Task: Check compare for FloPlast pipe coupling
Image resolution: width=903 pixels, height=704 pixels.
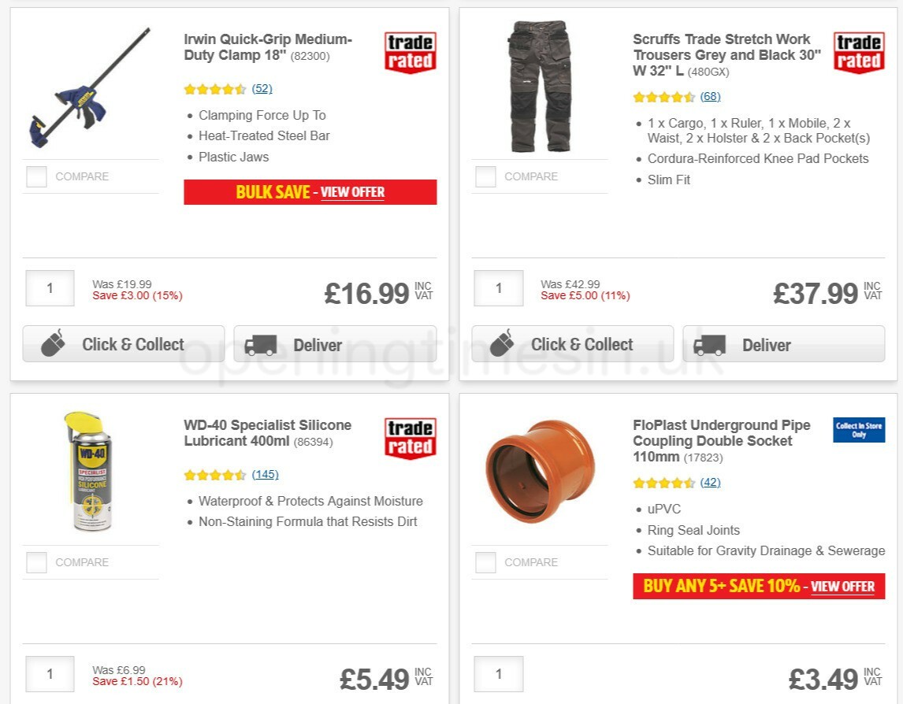Action: click(x=485, y=562)
